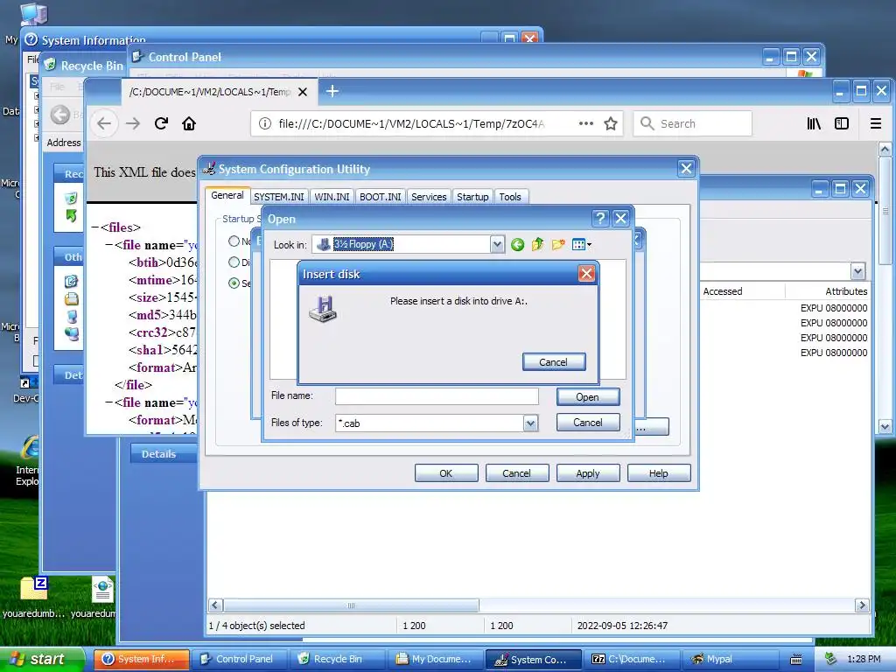Bookmark this page with the star icon
This screenshot has height=672, width=896.
coord(611,123)
